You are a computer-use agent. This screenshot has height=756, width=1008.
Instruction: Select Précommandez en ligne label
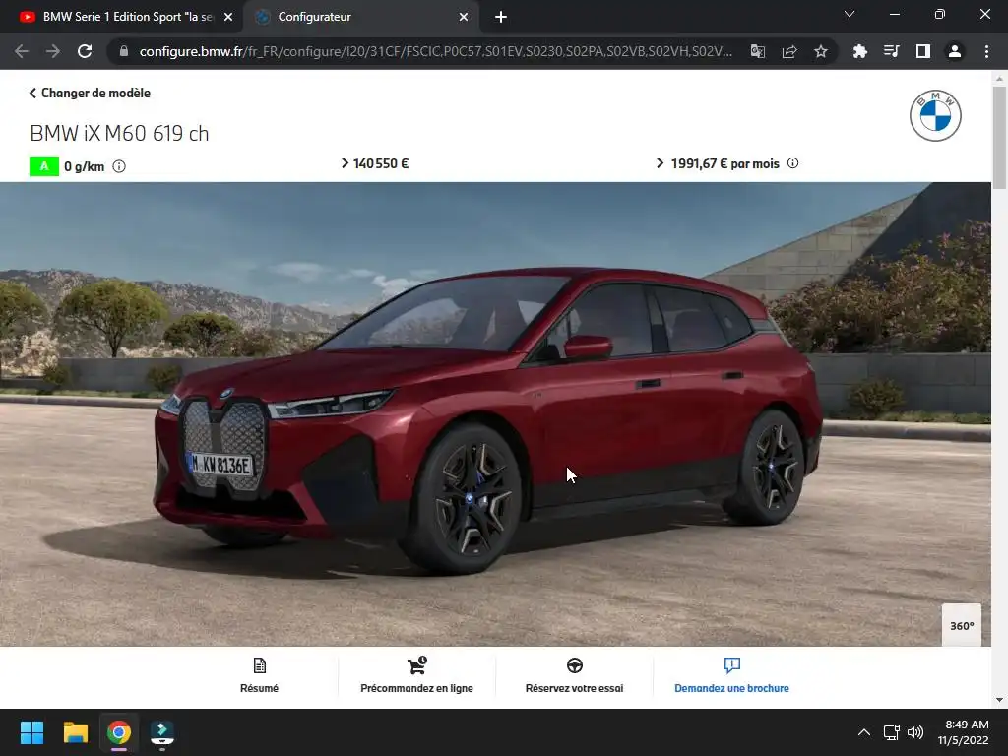(x=416, y=688)
